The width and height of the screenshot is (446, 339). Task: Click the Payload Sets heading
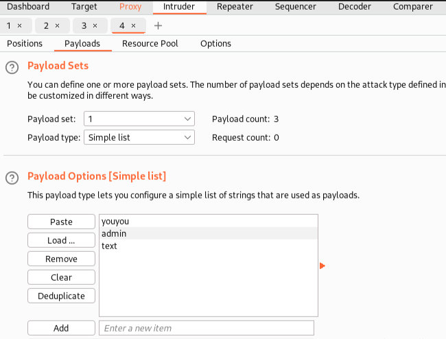[58, 66]
